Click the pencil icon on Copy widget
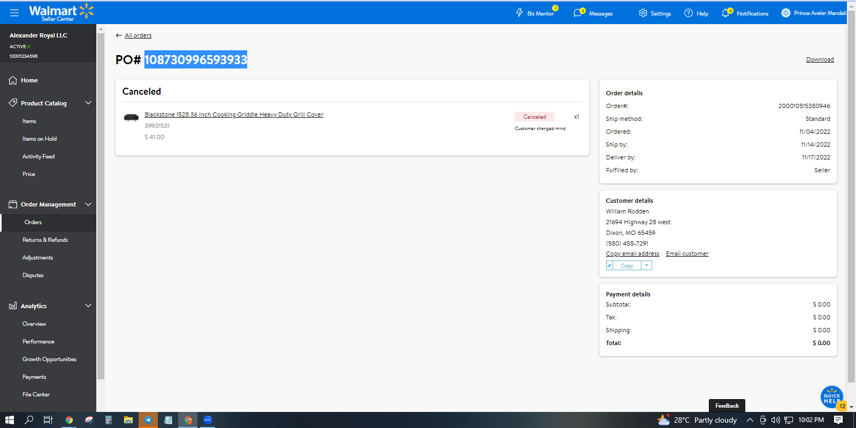The image size is (856, 428). point(609,265)
